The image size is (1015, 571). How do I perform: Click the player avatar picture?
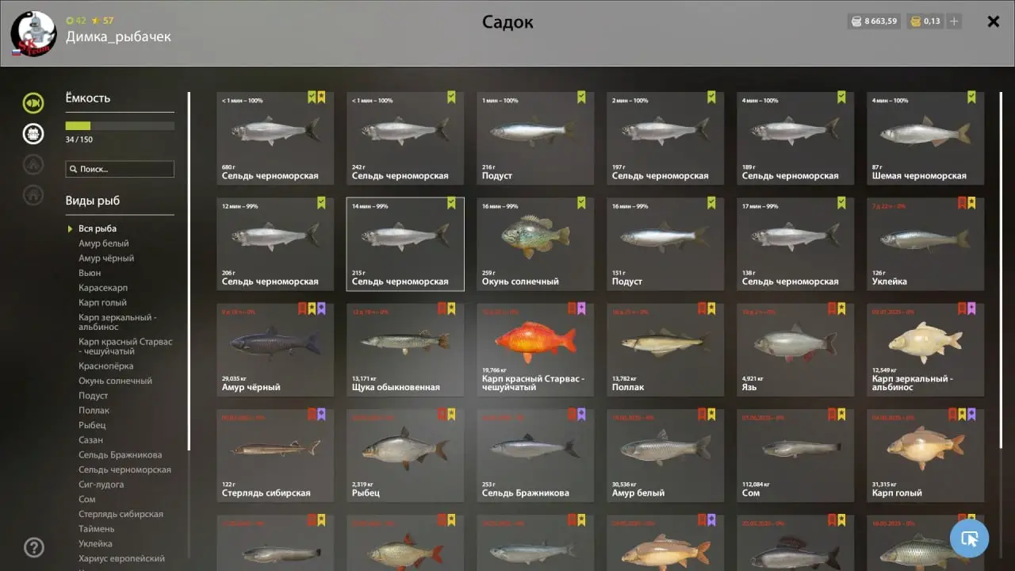coord(33,34)
